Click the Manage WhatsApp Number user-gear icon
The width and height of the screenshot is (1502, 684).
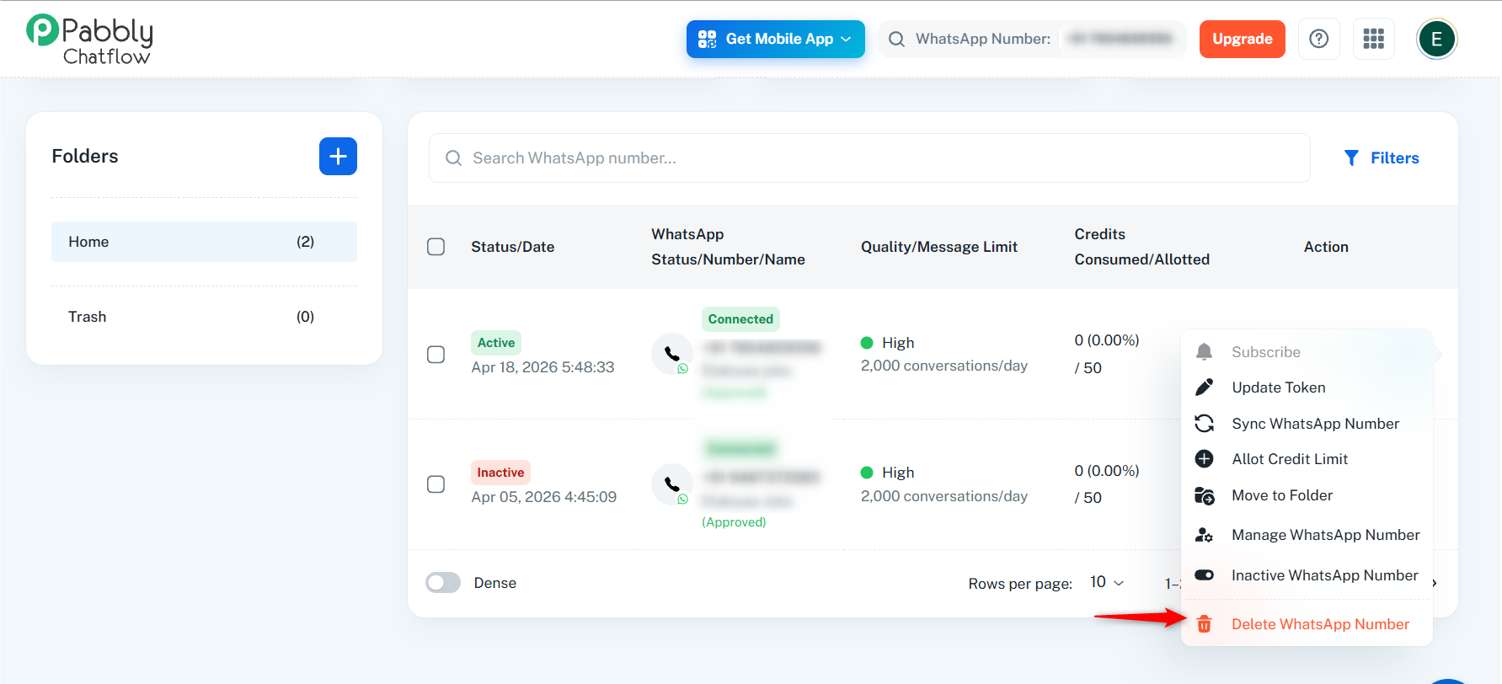1205,535
